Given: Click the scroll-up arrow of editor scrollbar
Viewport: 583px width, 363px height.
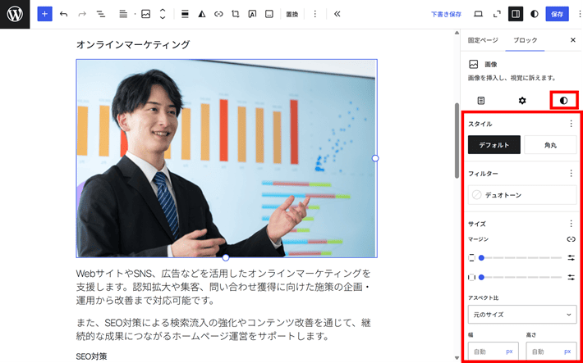Looking at the screenshot, I should coord(457,34).
